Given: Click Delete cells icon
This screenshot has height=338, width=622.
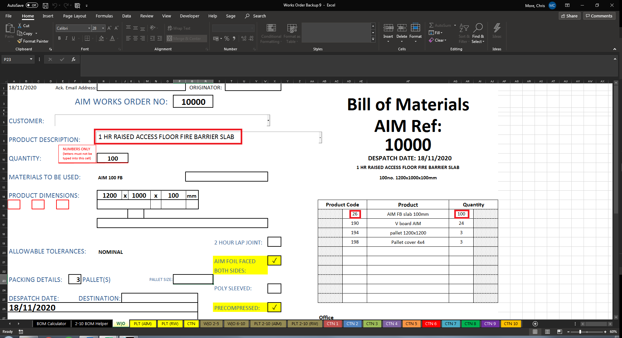Looking at the screenshot, I should (402, 28).
